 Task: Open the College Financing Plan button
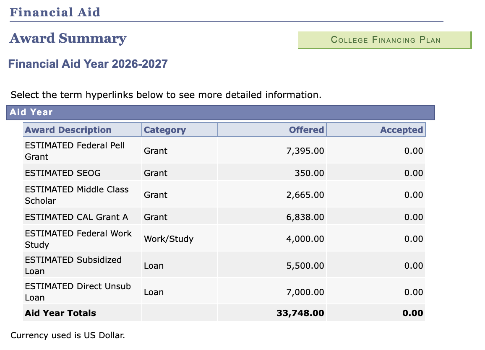point(385,40)
